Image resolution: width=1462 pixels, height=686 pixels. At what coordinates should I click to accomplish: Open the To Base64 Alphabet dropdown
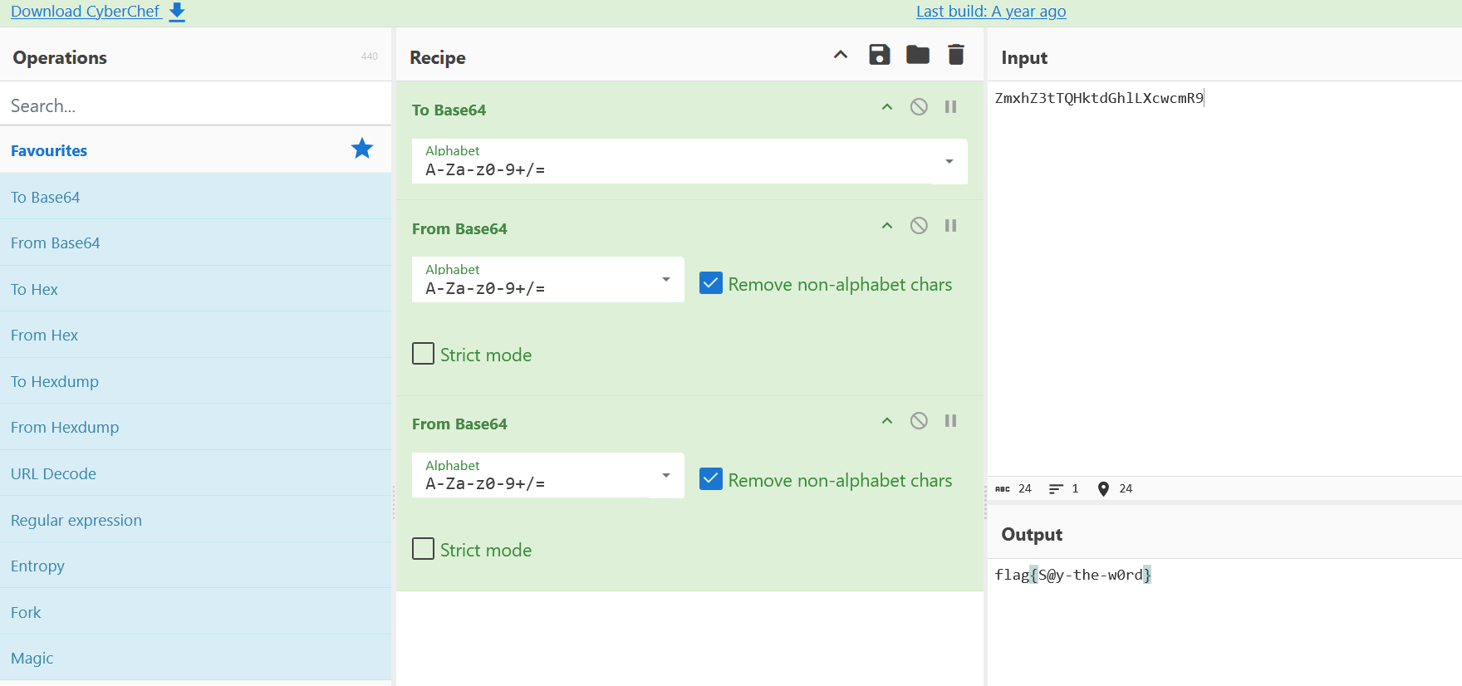click(x=949, y=161)
